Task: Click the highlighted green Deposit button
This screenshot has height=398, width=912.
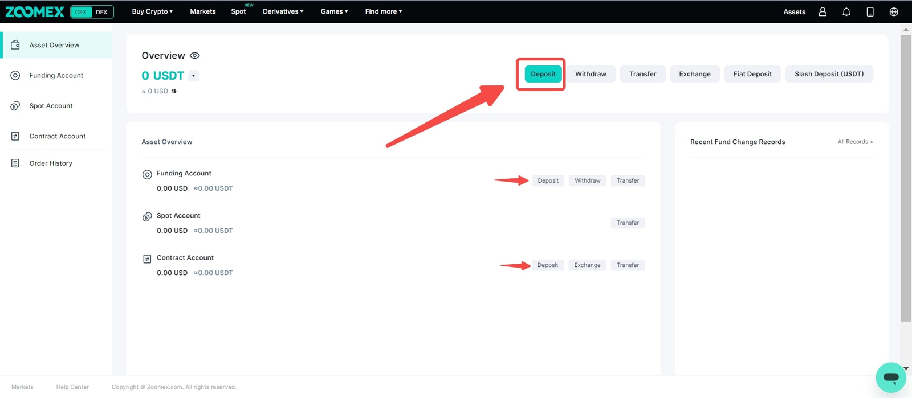Action: pos(543,74)
